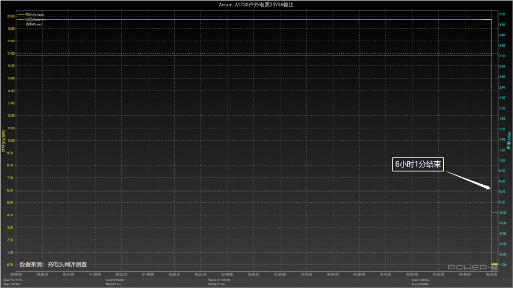The height and width of the screenshot is (288, 513).
Task: Click the orange Power legend line swatch
Action: point(21,24)
